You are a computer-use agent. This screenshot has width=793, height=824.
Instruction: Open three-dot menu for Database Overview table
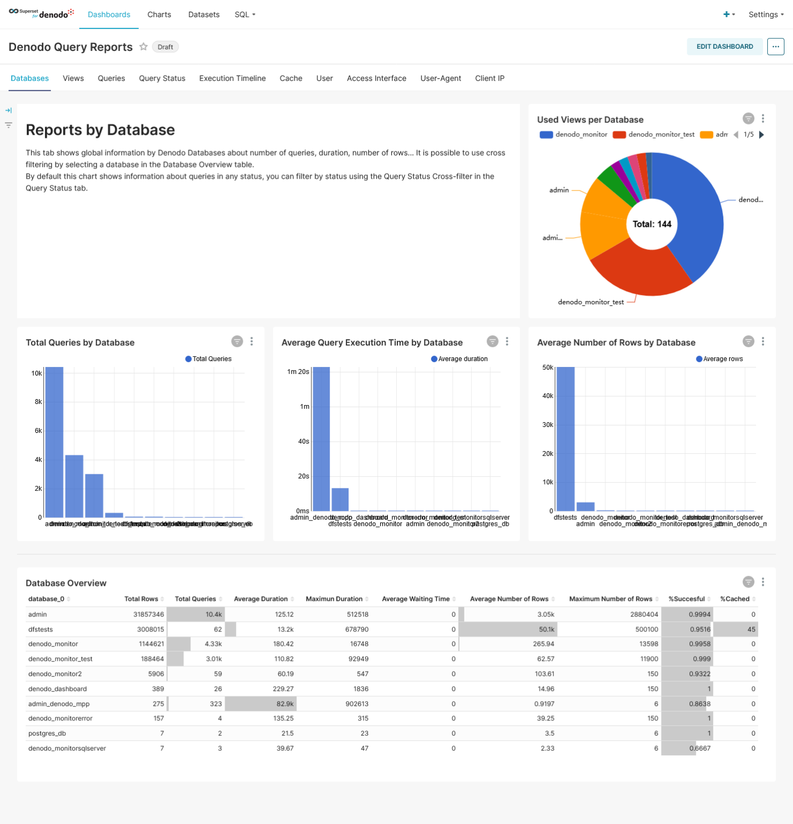coord(763,582)
